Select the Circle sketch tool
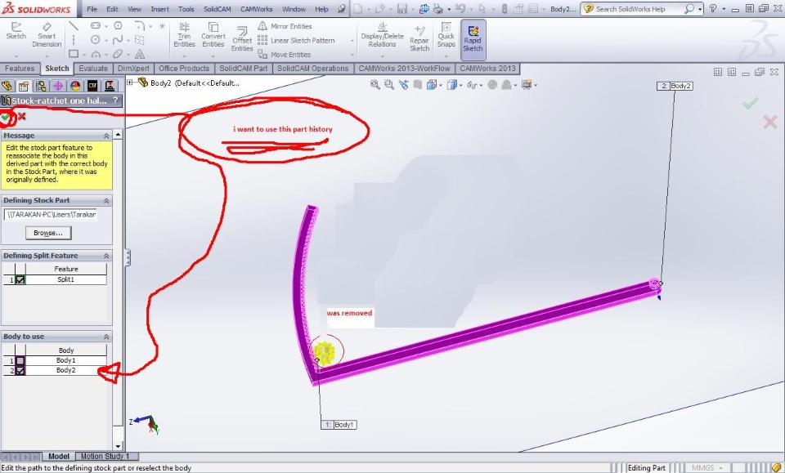The image size is (785, 473). (95, 39)
